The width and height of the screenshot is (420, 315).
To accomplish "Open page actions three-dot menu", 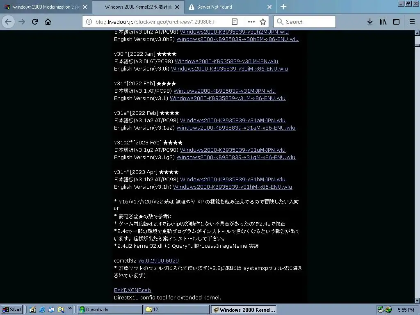I will click(x=251, y=22).
